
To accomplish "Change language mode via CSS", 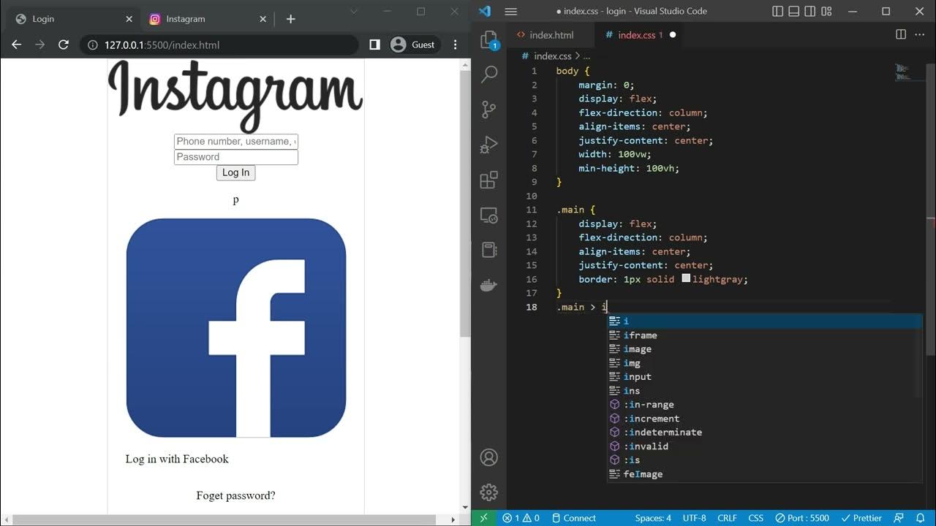I will tap(756, 518).
